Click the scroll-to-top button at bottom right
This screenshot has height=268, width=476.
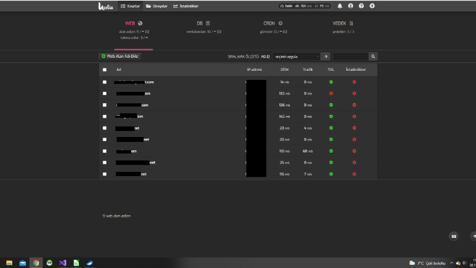pyautogui.click(x=474, y=236)
